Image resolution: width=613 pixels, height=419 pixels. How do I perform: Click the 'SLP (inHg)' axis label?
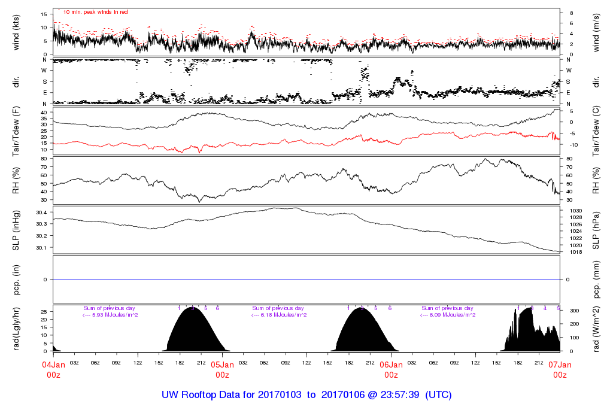(x=17, y=230)
